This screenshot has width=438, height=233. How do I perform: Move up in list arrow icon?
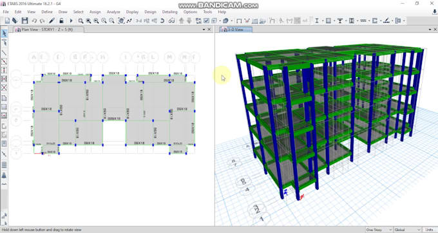(x=182, y=21)
